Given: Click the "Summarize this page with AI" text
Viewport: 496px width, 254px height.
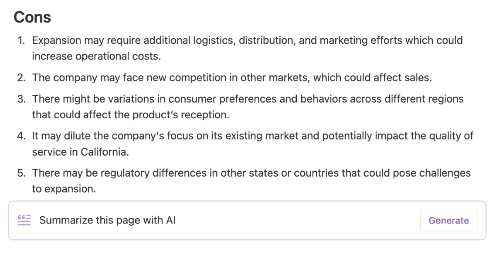Looking at the screenshot, I should [107, 221].
